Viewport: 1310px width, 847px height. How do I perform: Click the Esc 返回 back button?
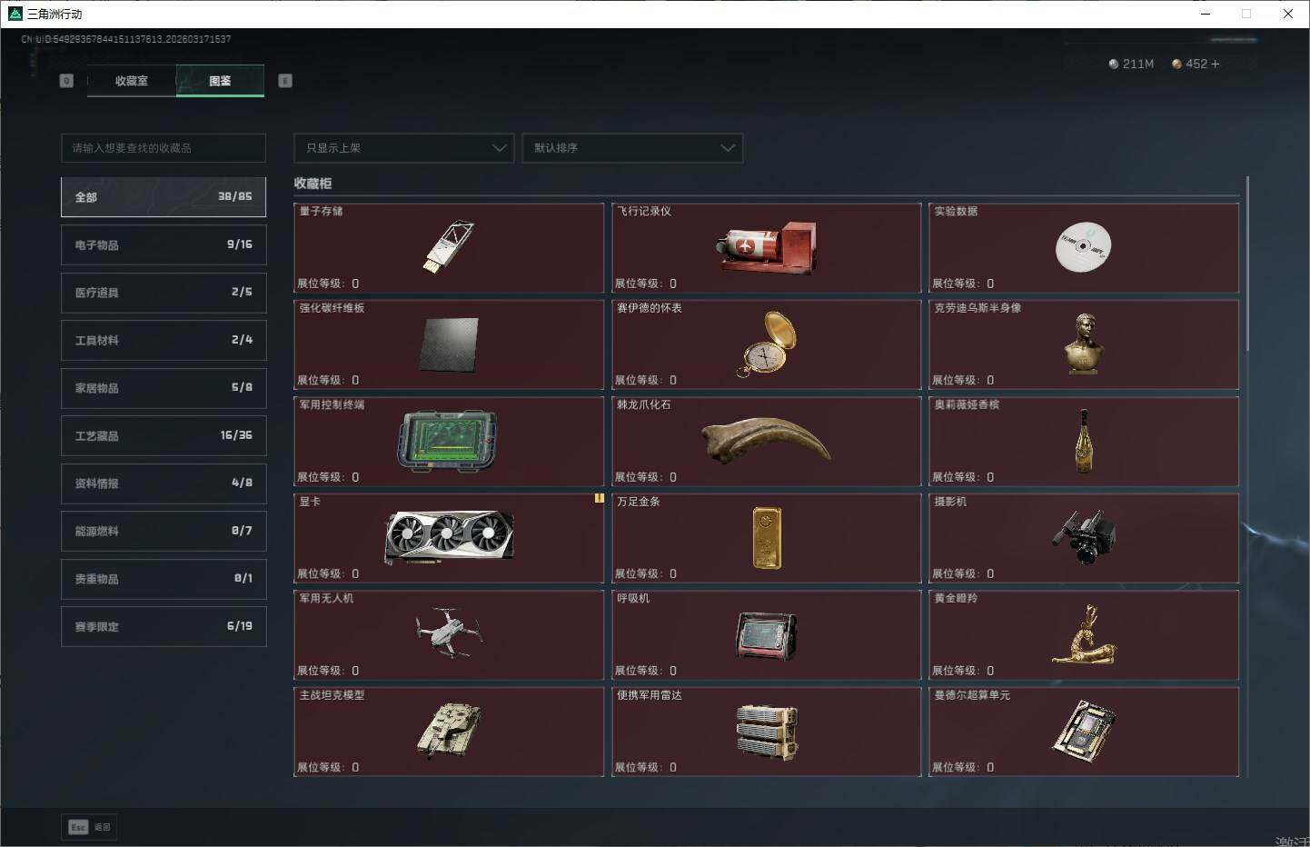point(90,827)
